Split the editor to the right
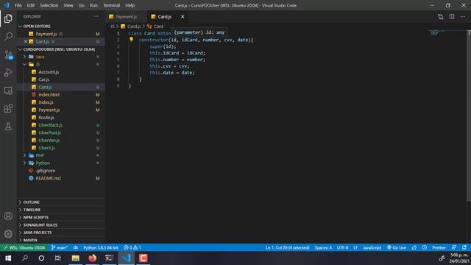The width and height of the screenshot is (471, 265). (452, 17)
